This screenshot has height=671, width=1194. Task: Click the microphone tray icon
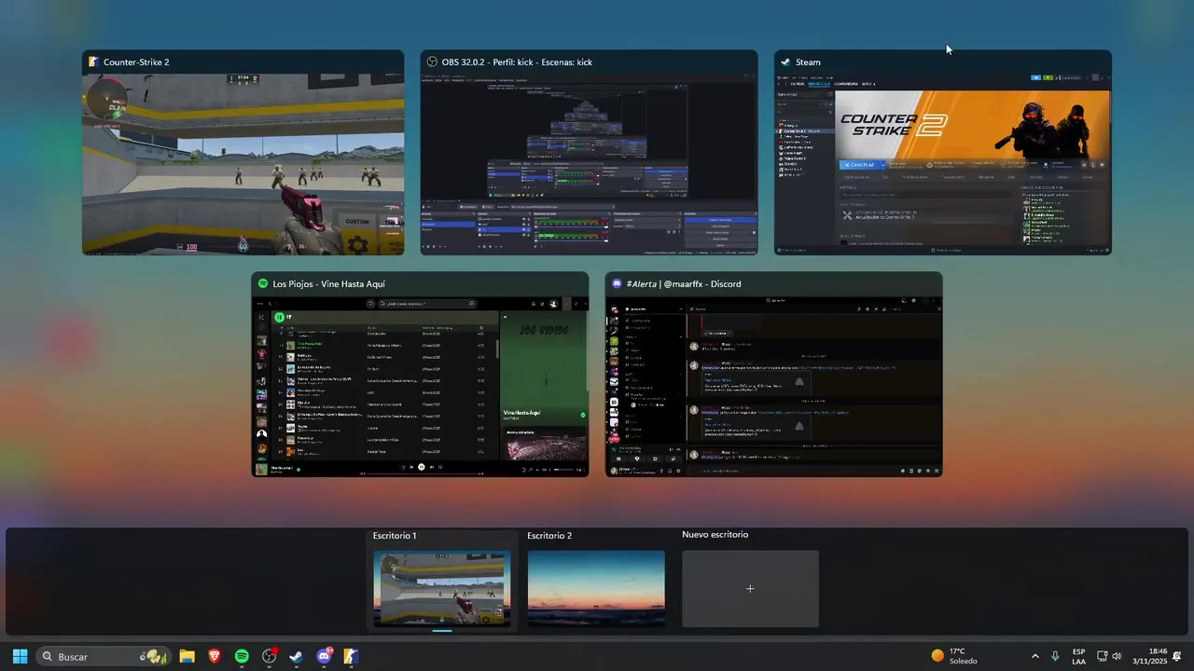(1055, 656)
